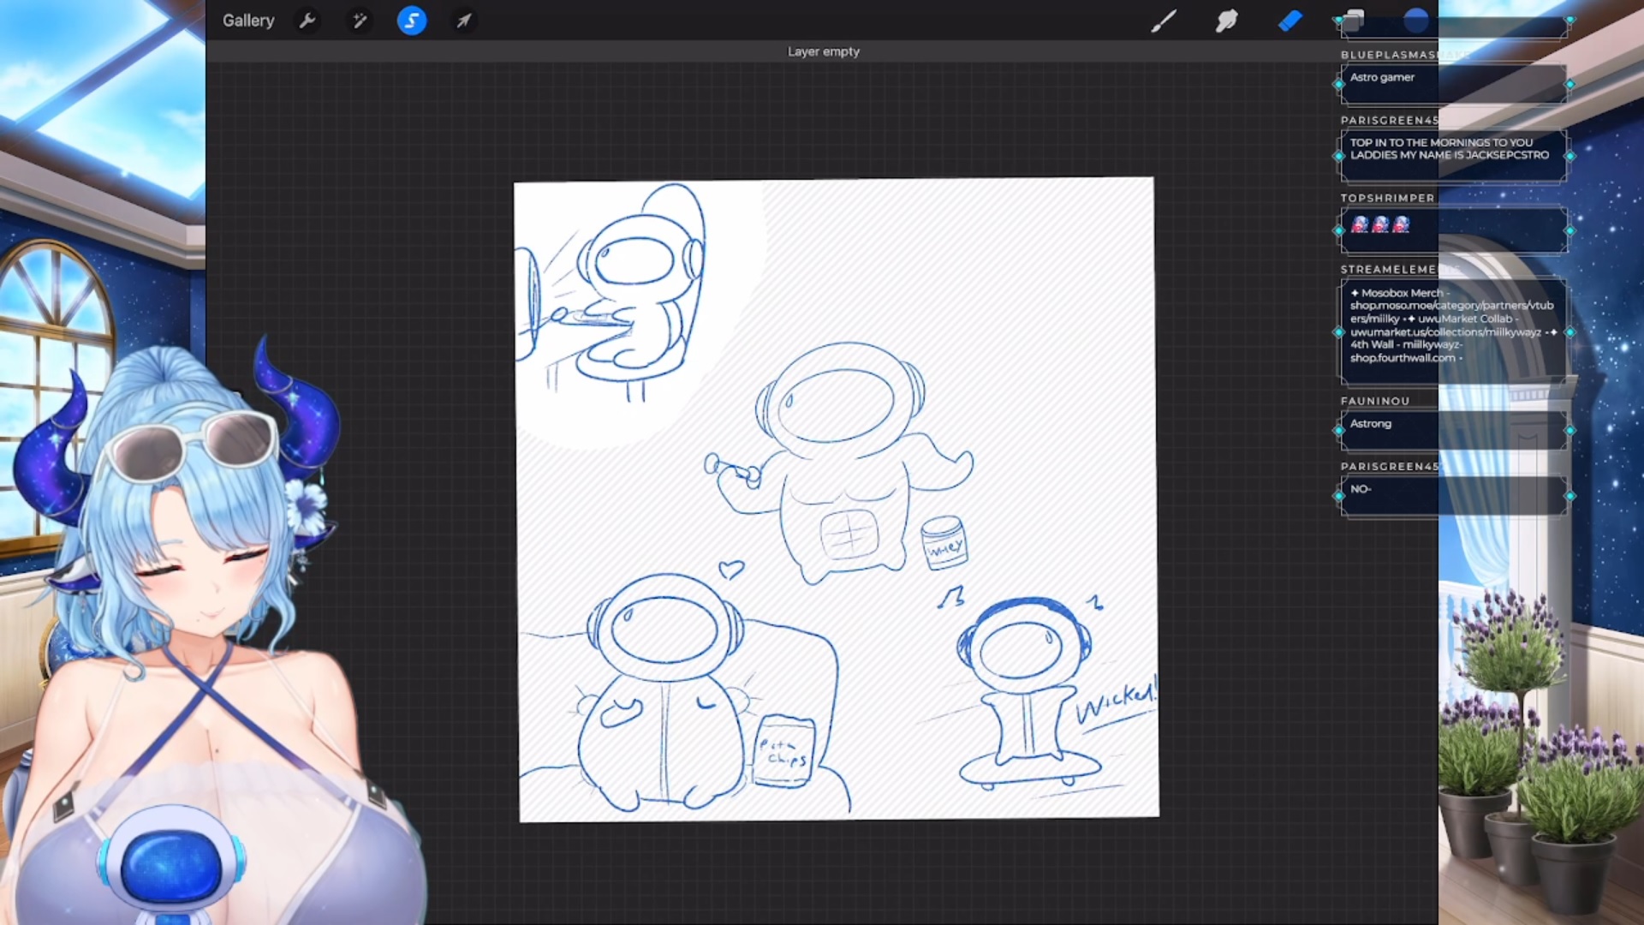The height and width of the screenshot is (925, 1644).
Task: Open the blue active color picker
Action: pyautogui.click(x=1416, y=20)
